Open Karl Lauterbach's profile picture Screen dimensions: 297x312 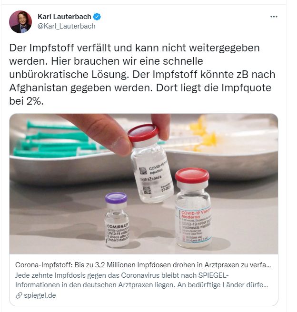[20, 22]
